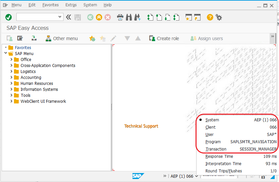Viewport: 279px width, 182px height.
Task: Choose Program in the status popup
Action: [x=237, y=142]
